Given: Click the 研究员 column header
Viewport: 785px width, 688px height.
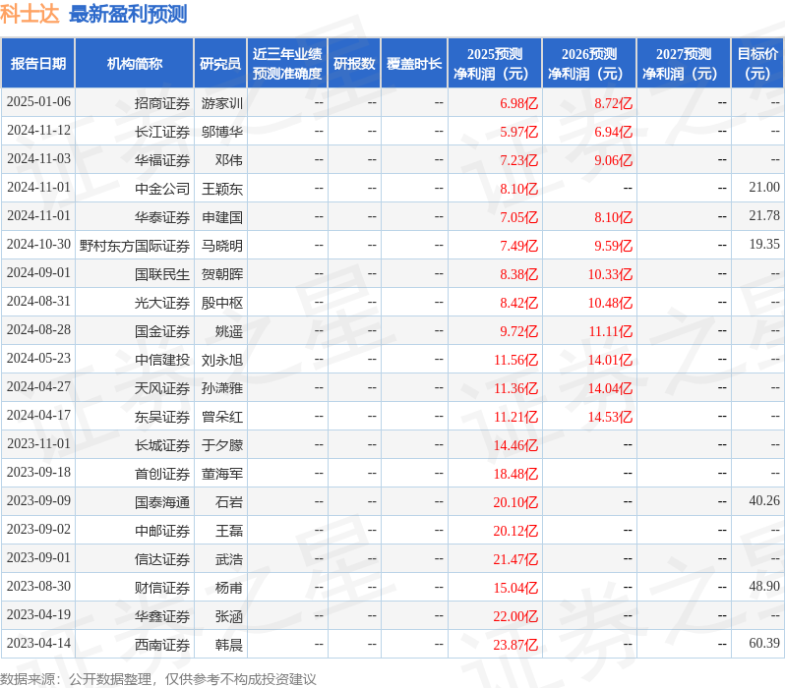Looking at the screenshot, I should [x=220, y=64].
